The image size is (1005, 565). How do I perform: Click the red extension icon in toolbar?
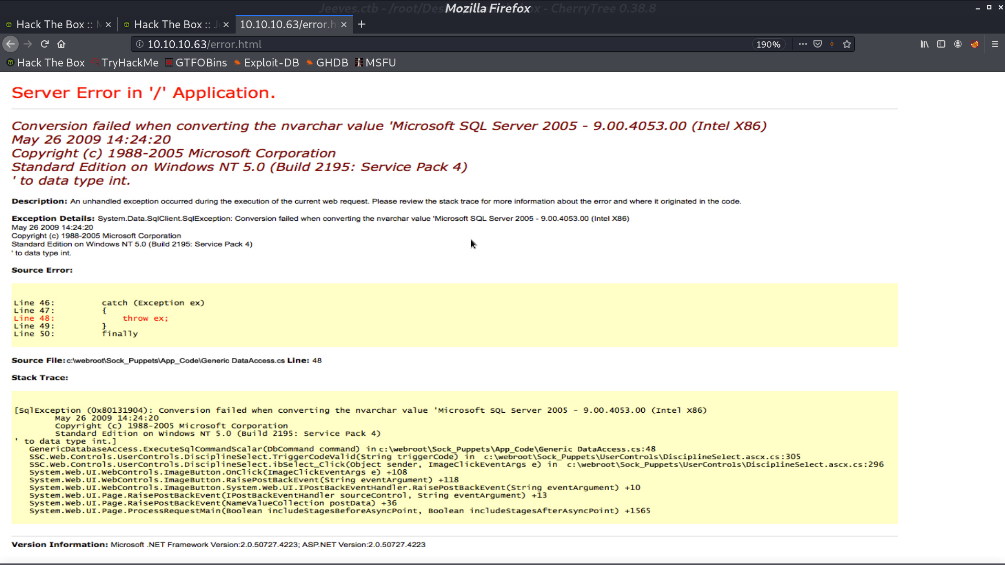pyautogui.click(x=975, y=44)
